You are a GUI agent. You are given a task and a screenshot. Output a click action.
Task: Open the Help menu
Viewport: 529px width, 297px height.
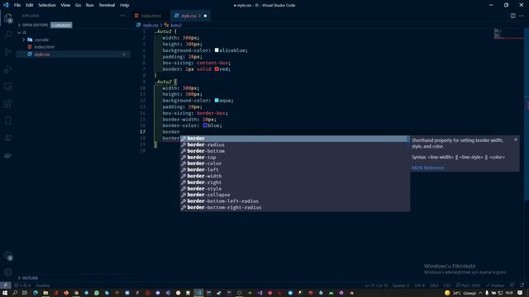coord(125,5)
